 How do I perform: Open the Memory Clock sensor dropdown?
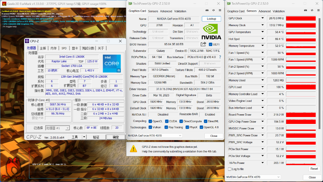tap(262, 25)
